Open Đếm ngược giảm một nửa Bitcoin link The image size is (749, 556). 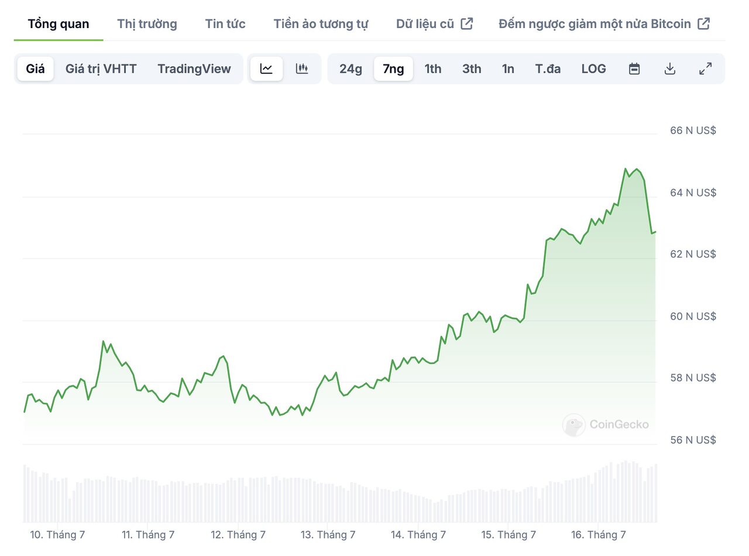pos(604,24)
